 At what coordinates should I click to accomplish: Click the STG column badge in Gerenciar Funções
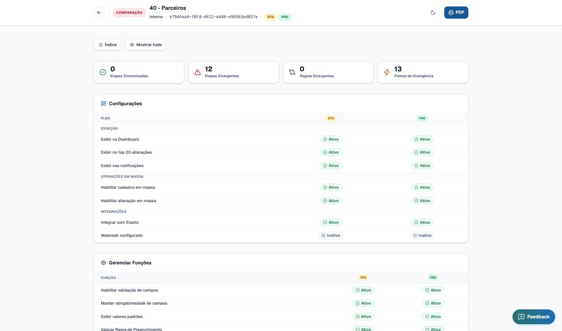click(363, 277)
